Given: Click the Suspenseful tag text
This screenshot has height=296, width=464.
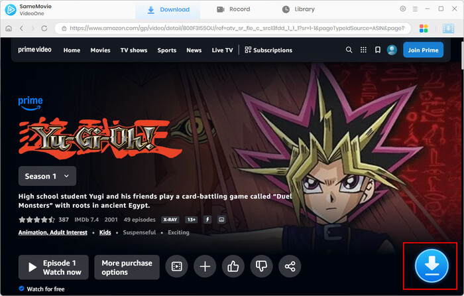Looking at the screenshot, I should (139, 232).
